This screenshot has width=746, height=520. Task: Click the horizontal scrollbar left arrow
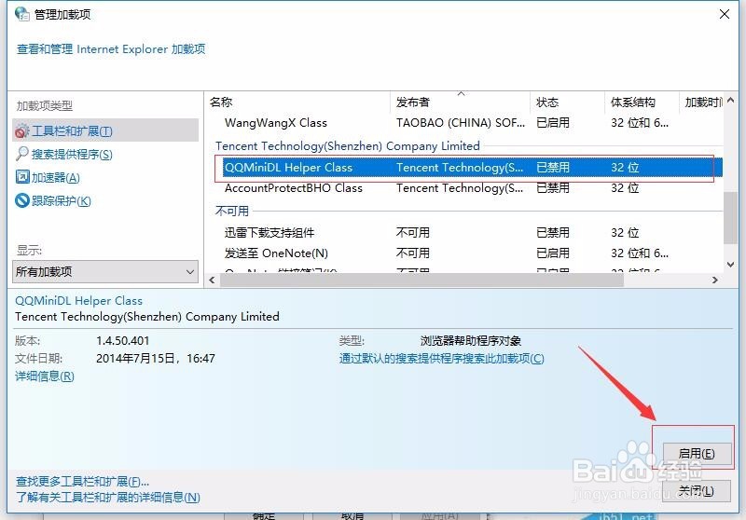click(213, 280)
